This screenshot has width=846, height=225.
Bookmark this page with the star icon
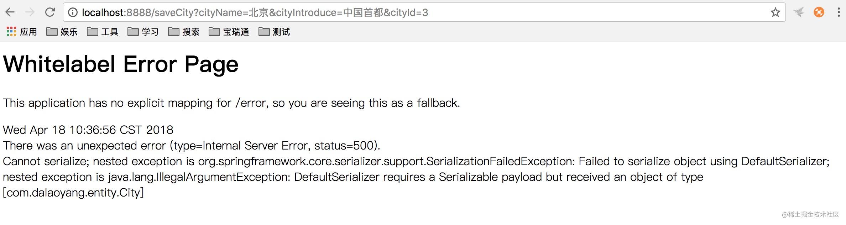(775, 12)
